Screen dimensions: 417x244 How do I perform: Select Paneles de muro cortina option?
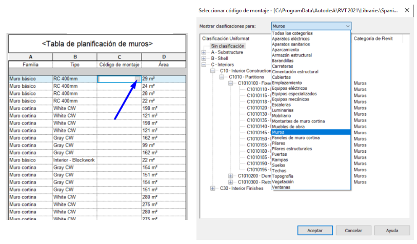(x=311, y=138)
